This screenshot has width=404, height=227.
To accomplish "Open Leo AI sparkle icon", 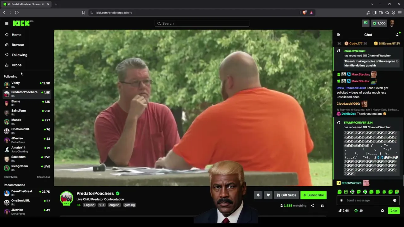I will [x=387, y=13].
